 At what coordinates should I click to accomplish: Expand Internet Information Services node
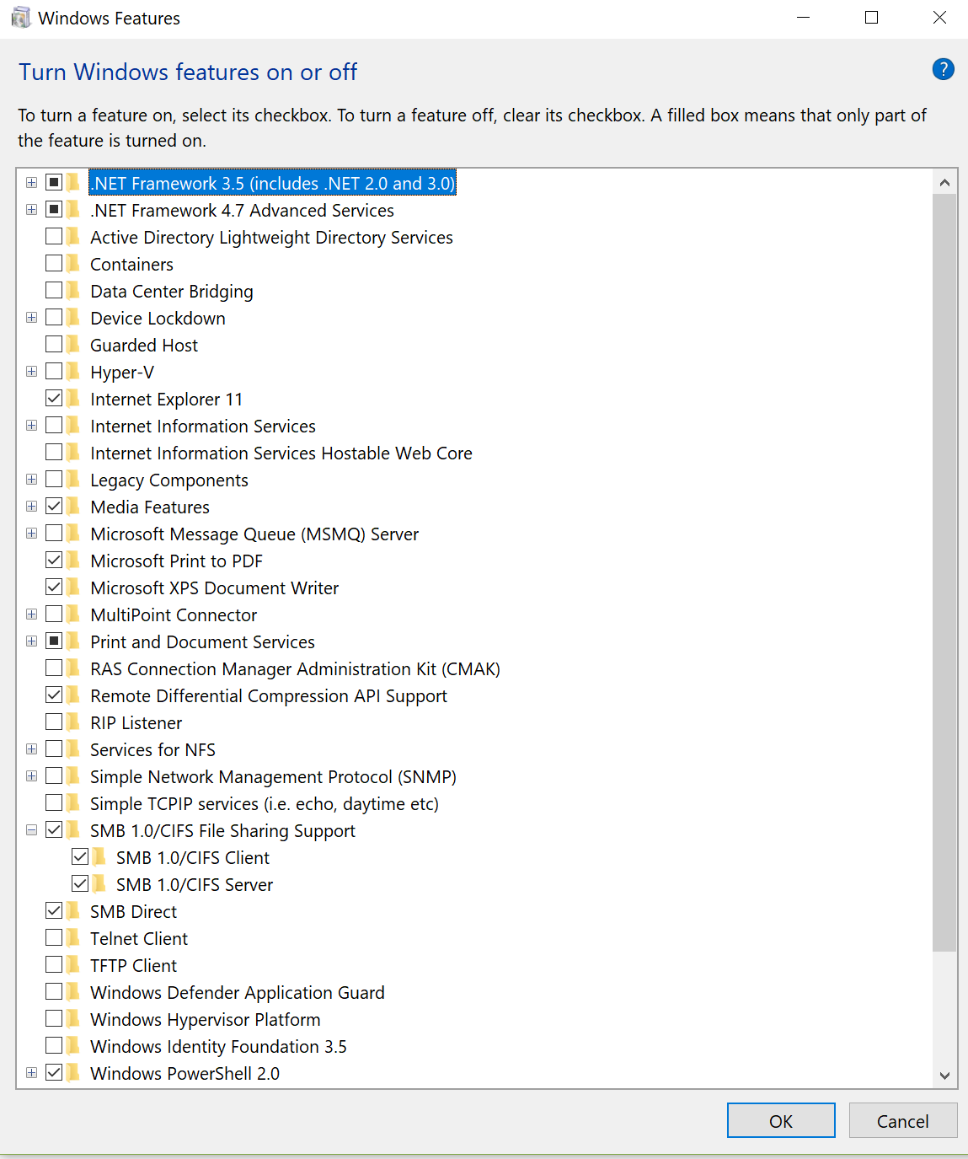[31, 425]
